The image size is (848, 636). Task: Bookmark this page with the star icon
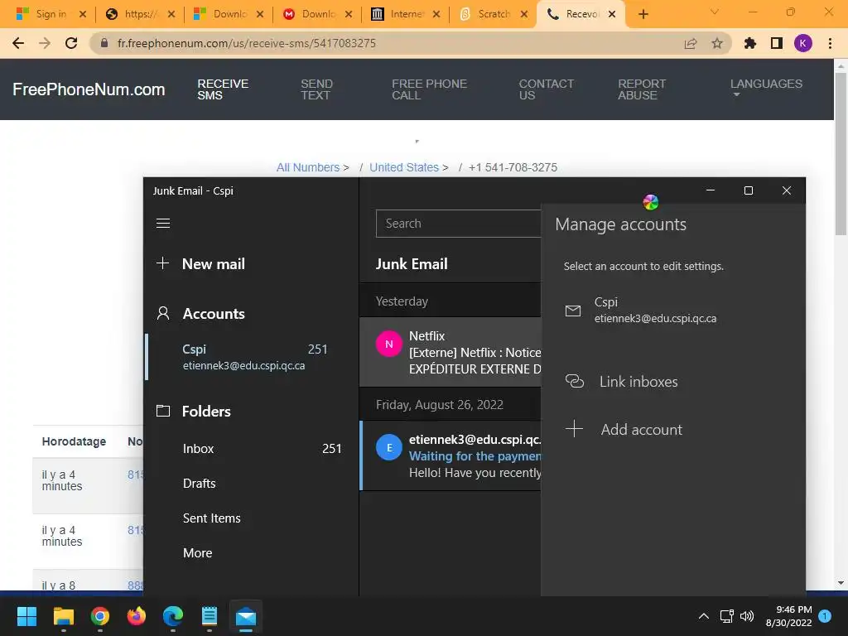[x=717, y=43]
